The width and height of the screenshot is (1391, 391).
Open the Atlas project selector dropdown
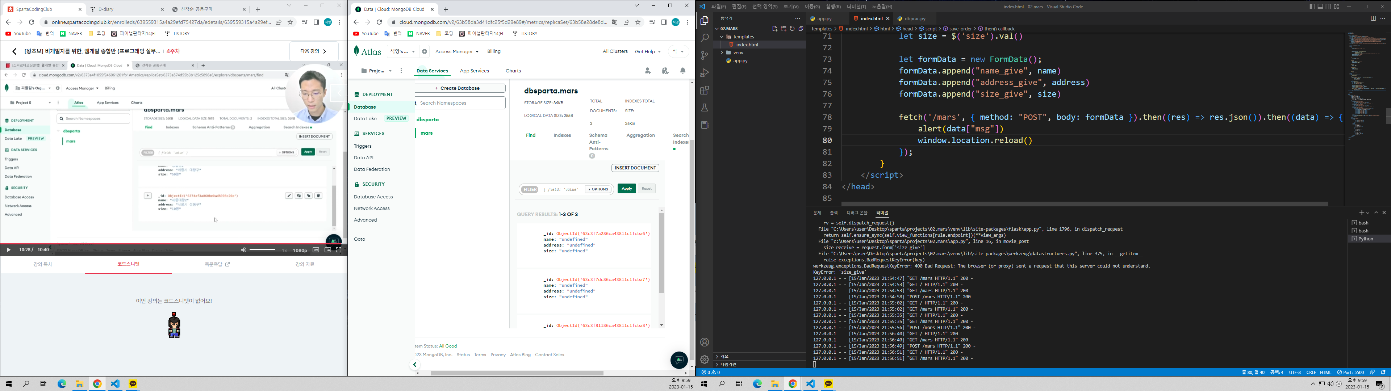click(x=376, y=71)
